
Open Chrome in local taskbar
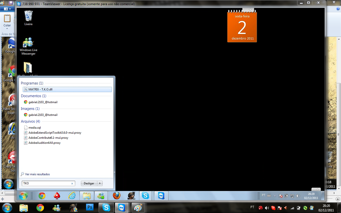pyautogui.click(x=40, y=208)
